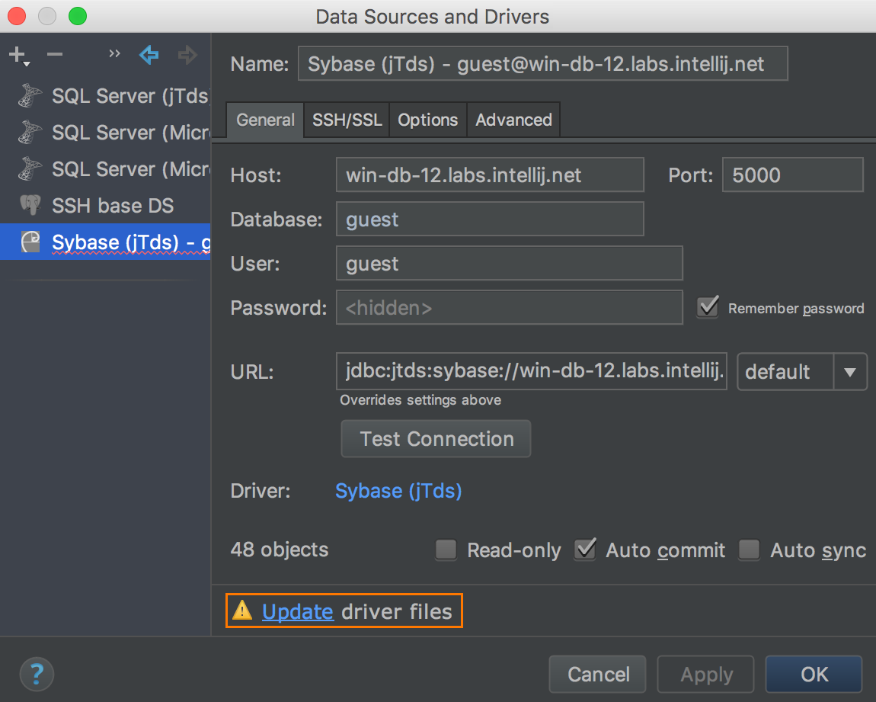Image resolution: width=876 pixels, height=702 pixels.
Task: Open the SSH/SSL tab
Action: pyautogui.click(x=347, y=120)
